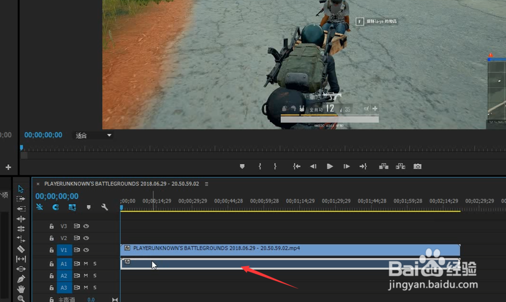The image size is (506, 302).
Task: Select the Pen tool
Action: click(x=21, y=279)
